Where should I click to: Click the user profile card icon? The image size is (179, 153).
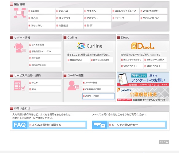click(x=73, y=85)
